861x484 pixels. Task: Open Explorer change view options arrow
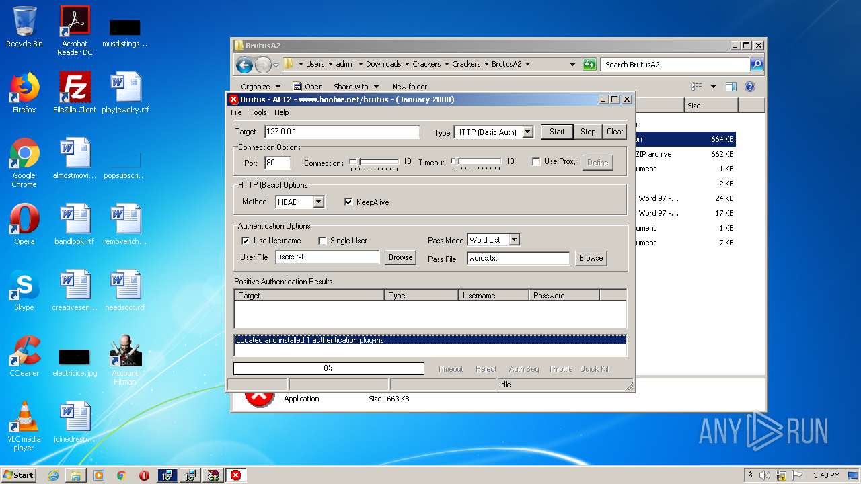point(713,87)
